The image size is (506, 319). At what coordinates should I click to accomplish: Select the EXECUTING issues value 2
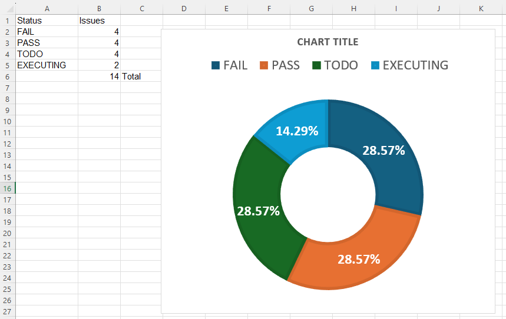pyautogui.click(x=99, y=65)
